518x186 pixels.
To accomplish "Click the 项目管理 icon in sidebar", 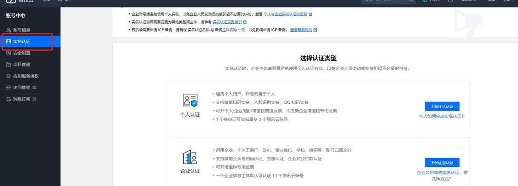I will (x=8, y=65).
